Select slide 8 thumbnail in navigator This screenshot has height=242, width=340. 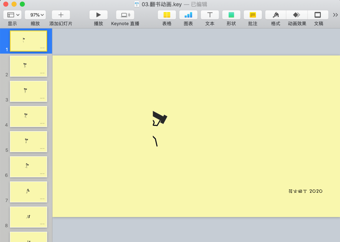28,217
